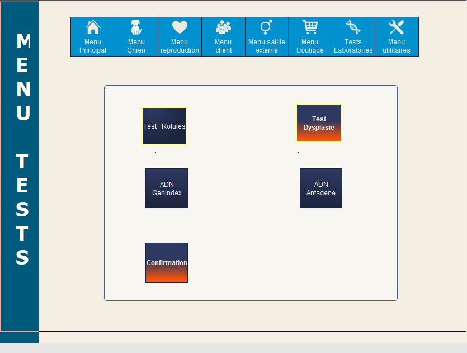
Task: Open the gender symbol icon for saillie externe
Action: tap(266, 27)
